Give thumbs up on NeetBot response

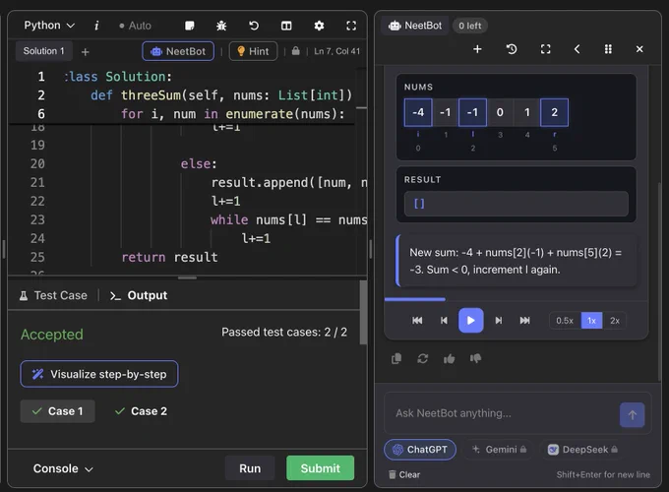click(x=449, y=359)
